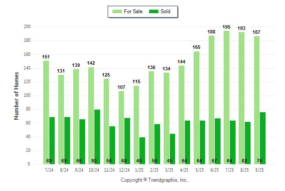Select the 10/24 Sold bar showing 80
The width and height of the screenshot is (285, 191).
(97, 137)
